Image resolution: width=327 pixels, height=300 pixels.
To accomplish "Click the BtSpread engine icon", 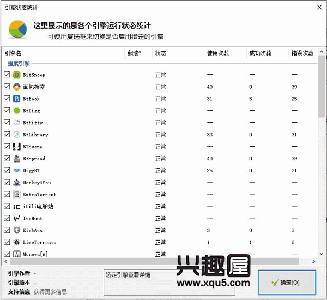I will pos(17,159).
